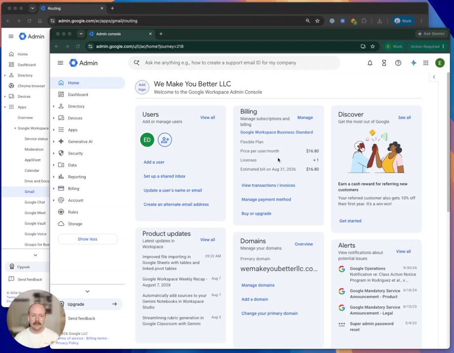The height and width of the screenshot is (353, 454).
Task: Click the Ask Gemini button
Action: click(431, 34)
